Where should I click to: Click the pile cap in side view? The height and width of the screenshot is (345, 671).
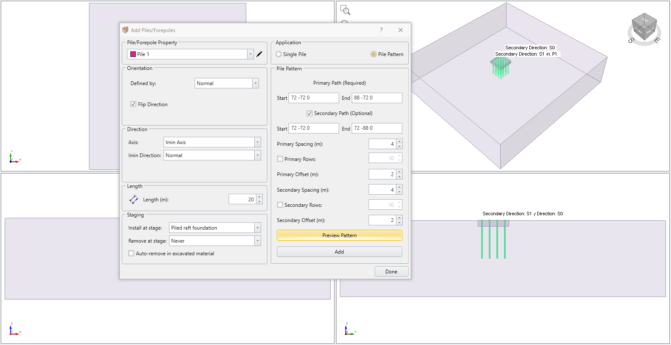tap(493, 223)
